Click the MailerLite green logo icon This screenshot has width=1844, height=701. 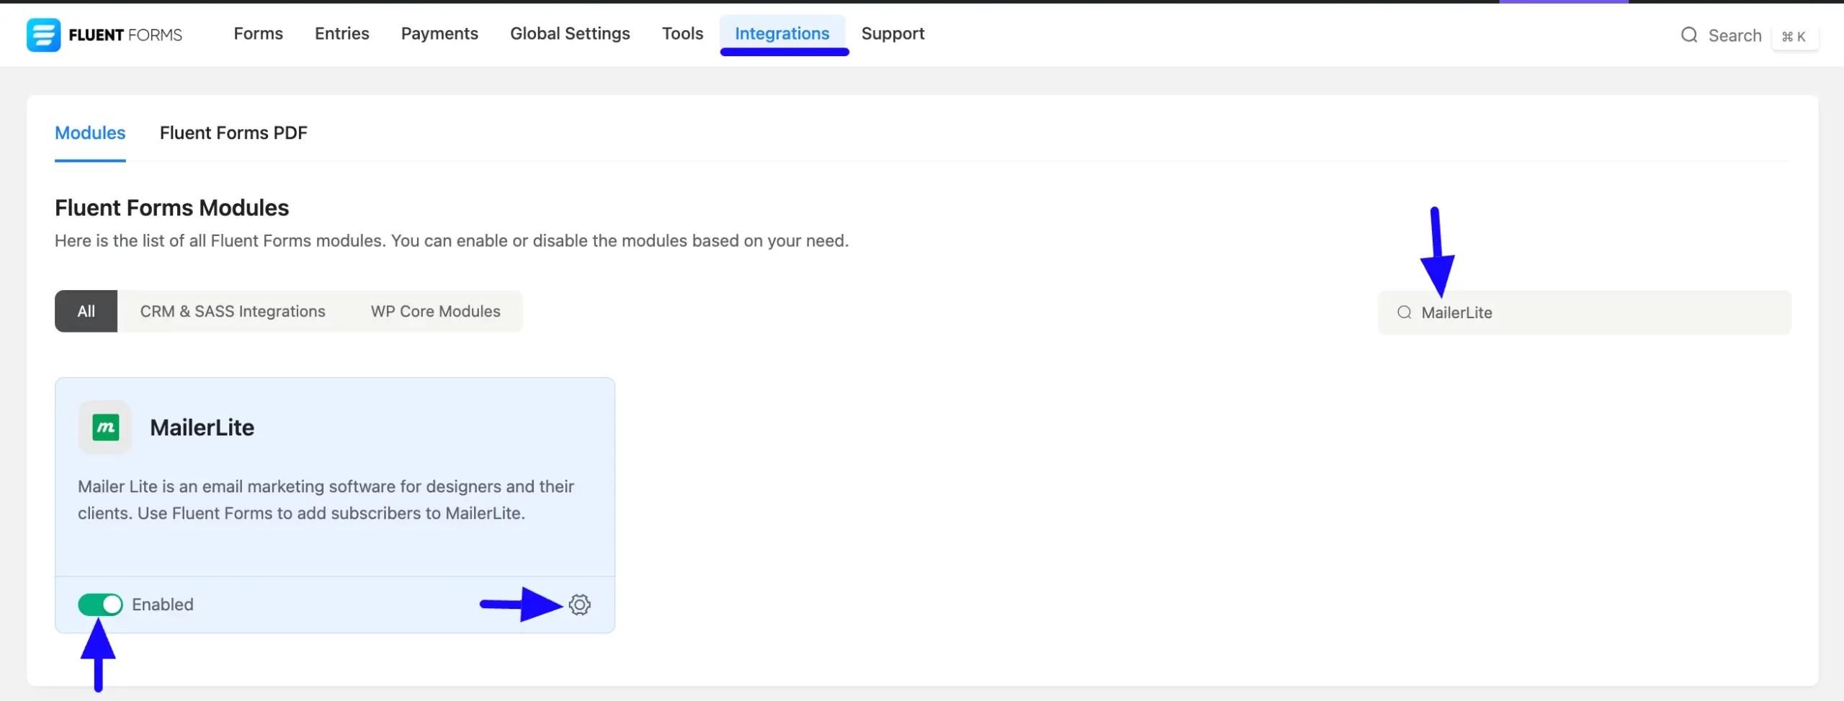point(105,428)
